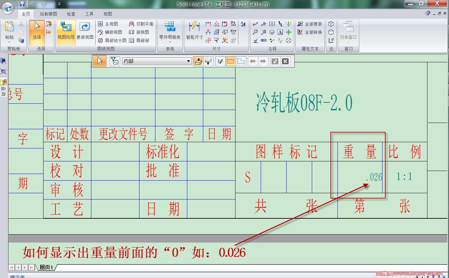
Task: Switch to the 主页 ribbon tab
Action: 26,14
